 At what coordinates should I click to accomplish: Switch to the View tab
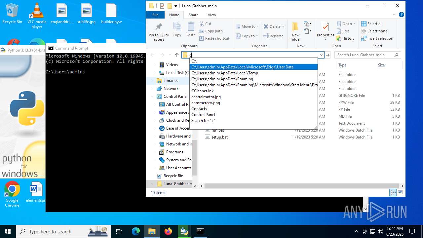pos(212,15)
